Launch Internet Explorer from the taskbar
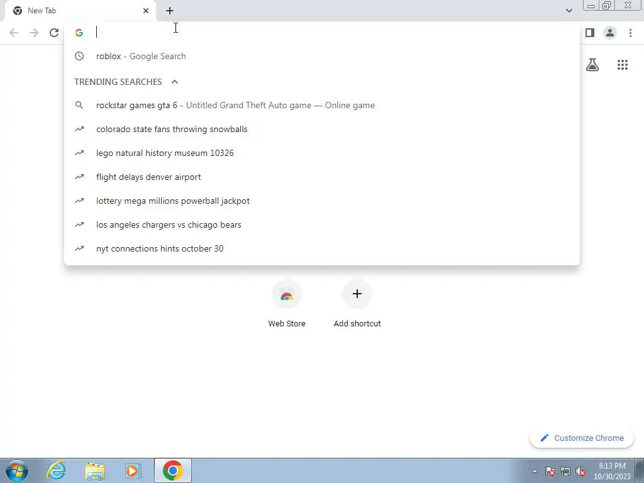The height and width of the screenshot is (483, 644). pos(56,470)
